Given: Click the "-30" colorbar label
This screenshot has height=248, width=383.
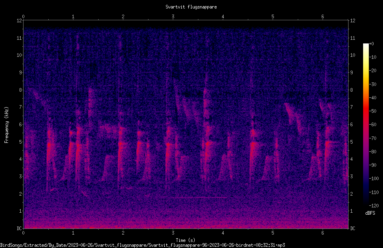Looking at the screenshot, I should click(372, 84).
